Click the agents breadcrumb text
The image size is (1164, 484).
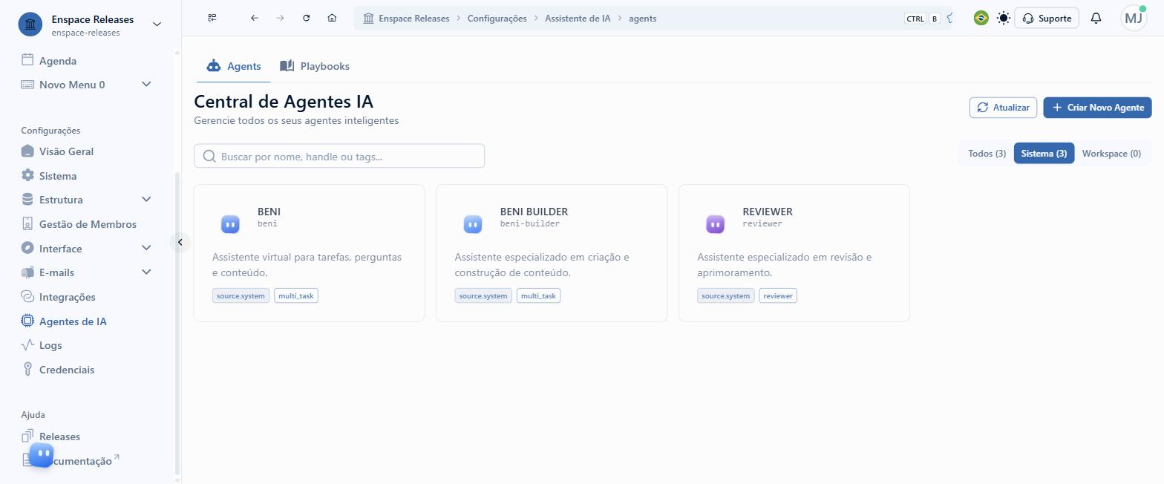pos(643,18)
